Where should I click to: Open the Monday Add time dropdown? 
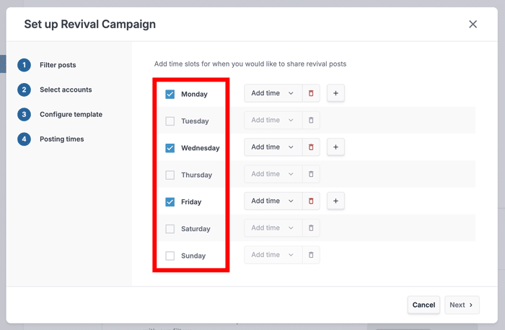(x=272, y=93)
